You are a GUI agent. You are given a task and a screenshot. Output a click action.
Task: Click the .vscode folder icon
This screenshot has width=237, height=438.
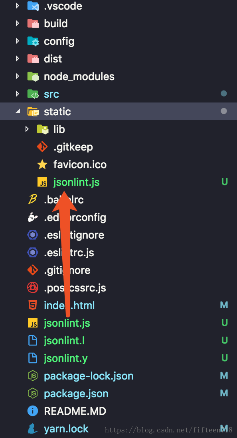(x=33, y=6)
